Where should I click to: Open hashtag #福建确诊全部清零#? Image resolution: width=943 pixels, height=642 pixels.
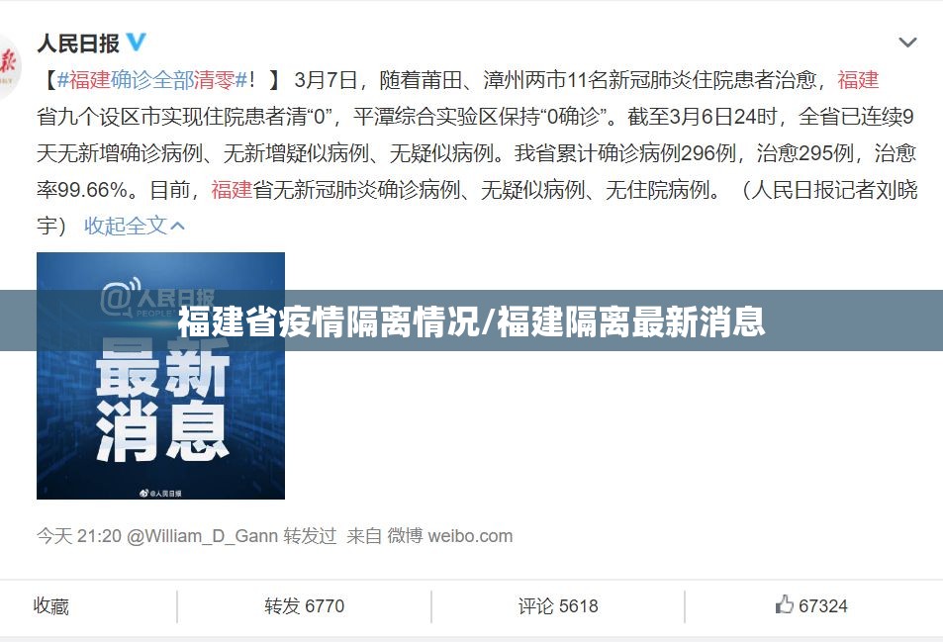click(152, 80)
